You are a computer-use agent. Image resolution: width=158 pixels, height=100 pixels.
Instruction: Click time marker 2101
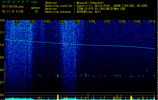17,21
